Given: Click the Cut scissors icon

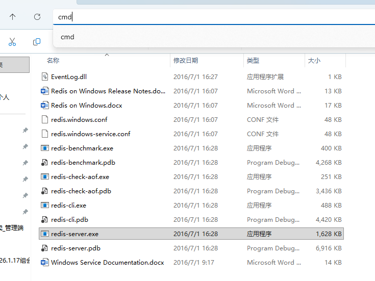Looking at the screenshot, I should (x=12, y=42).
